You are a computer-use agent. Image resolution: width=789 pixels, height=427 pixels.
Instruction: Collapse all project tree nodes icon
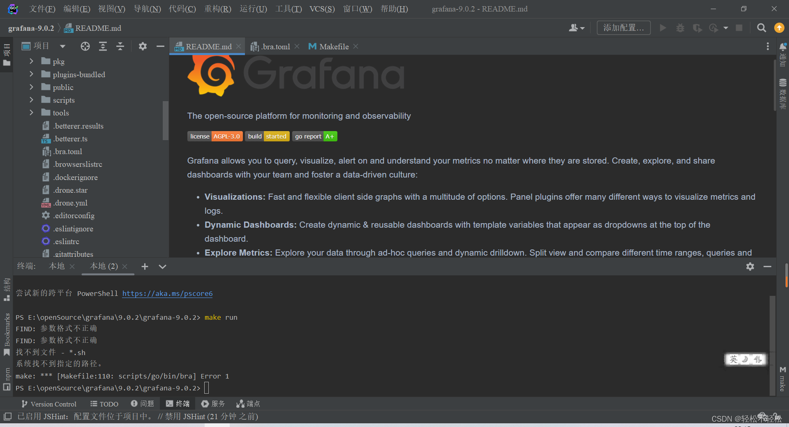120,46
